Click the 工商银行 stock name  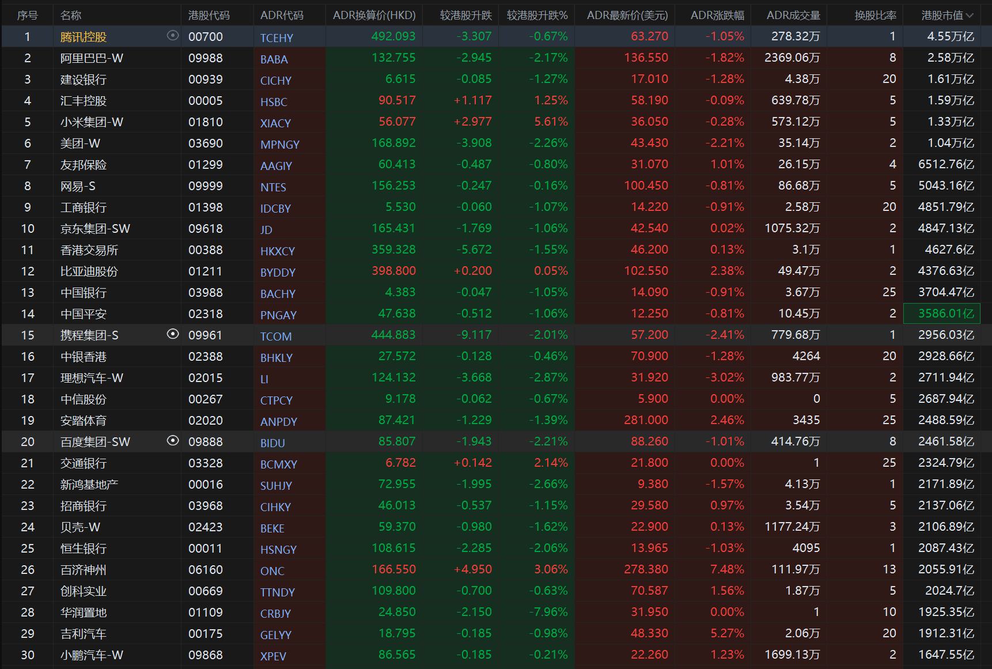point(84,207)
